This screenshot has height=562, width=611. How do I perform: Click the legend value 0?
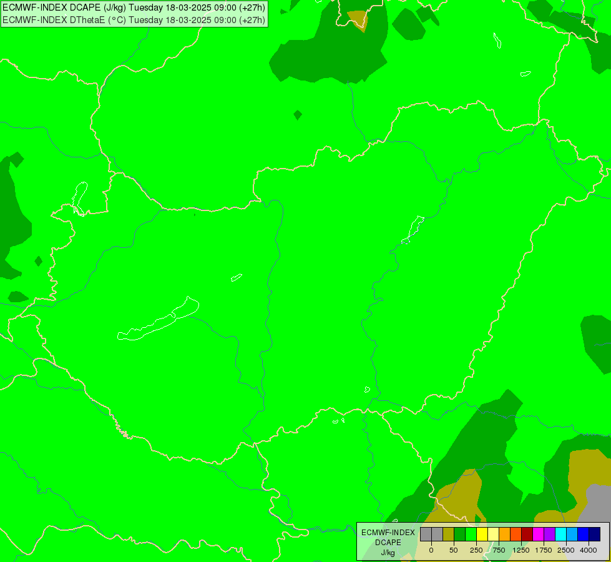(x=431, y=550)
